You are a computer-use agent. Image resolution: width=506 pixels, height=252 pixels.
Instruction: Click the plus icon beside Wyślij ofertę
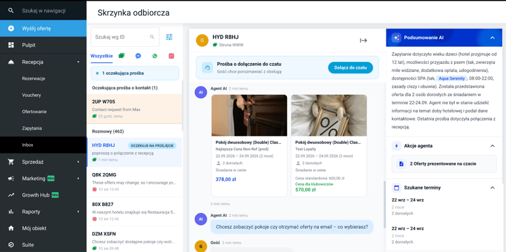[11, 28]
